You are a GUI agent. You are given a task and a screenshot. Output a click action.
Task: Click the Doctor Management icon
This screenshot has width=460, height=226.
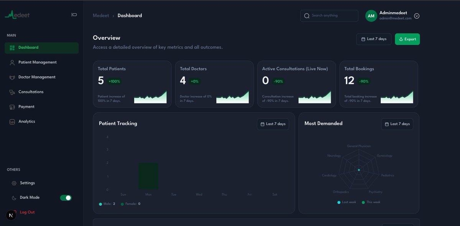click(12, 77)
